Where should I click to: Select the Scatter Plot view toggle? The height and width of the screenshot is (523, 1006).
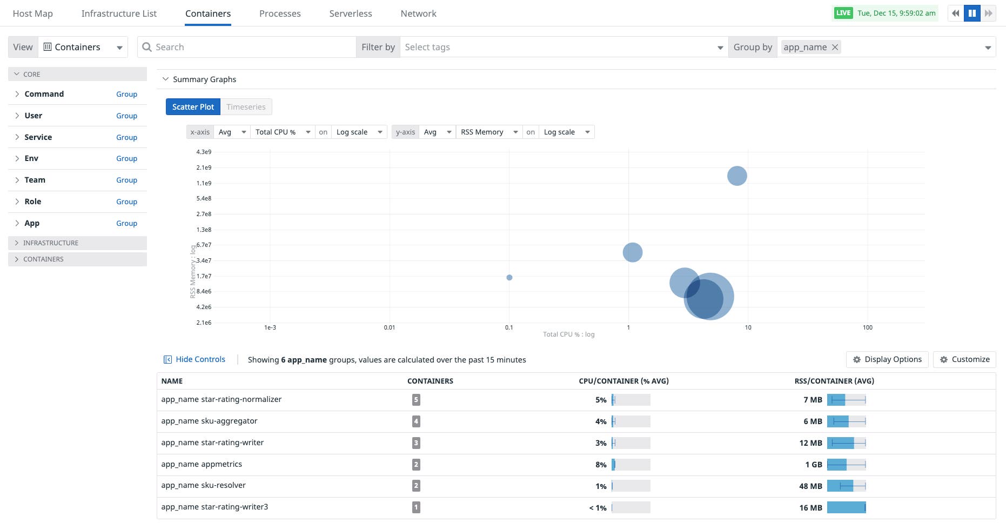point(193,107)
